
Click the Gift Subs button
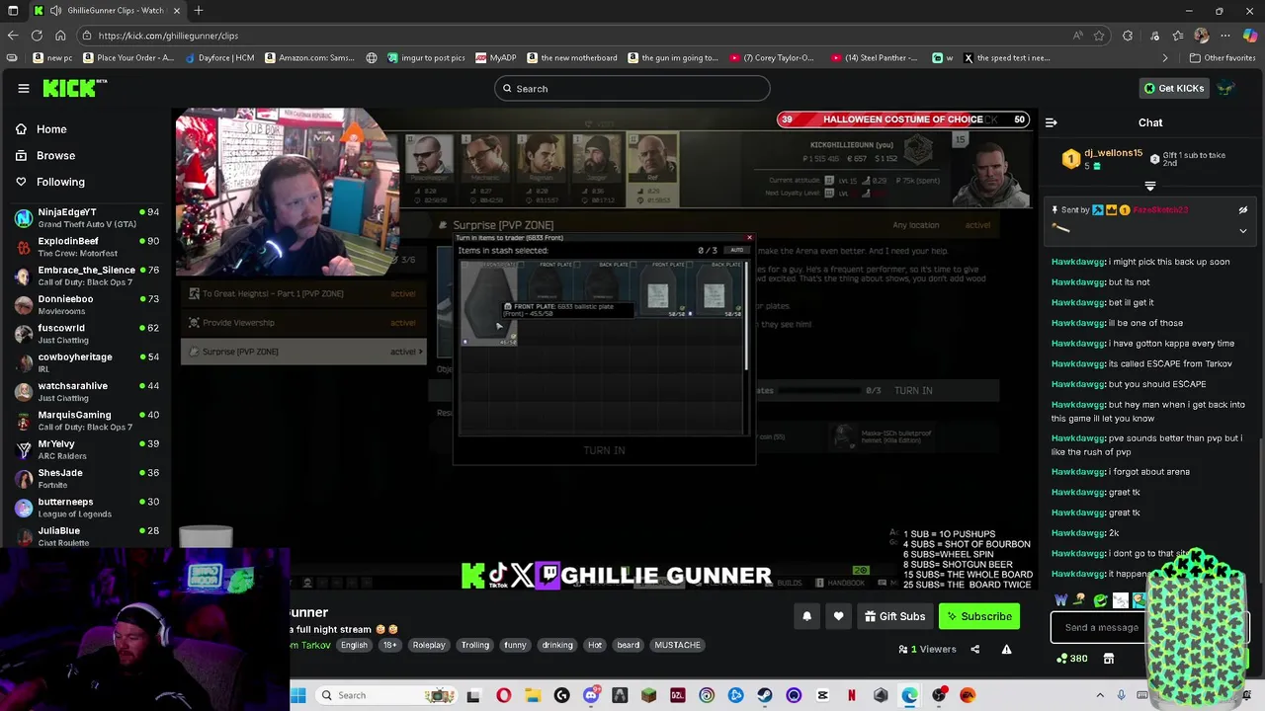(894, 616)
